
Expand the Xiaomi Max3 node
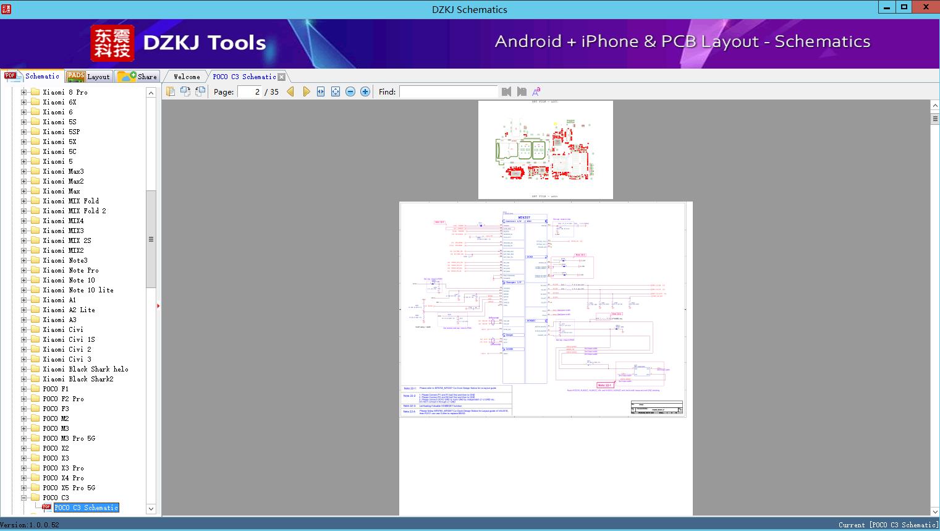click(x=23, y=171)
